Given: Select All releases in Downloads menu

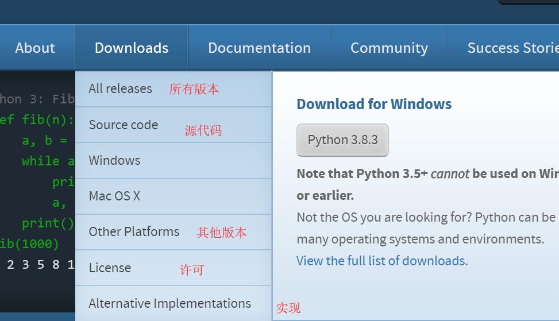Looking at the screenshot, I should click(174, 88).
